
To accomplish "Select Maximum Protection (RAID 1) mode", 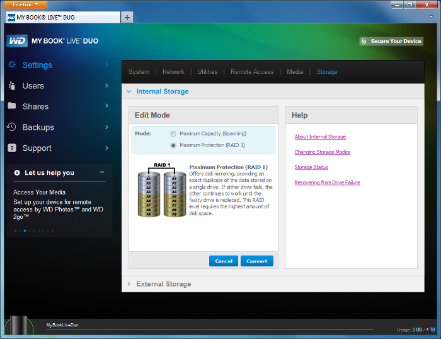I will pos(173,145).
